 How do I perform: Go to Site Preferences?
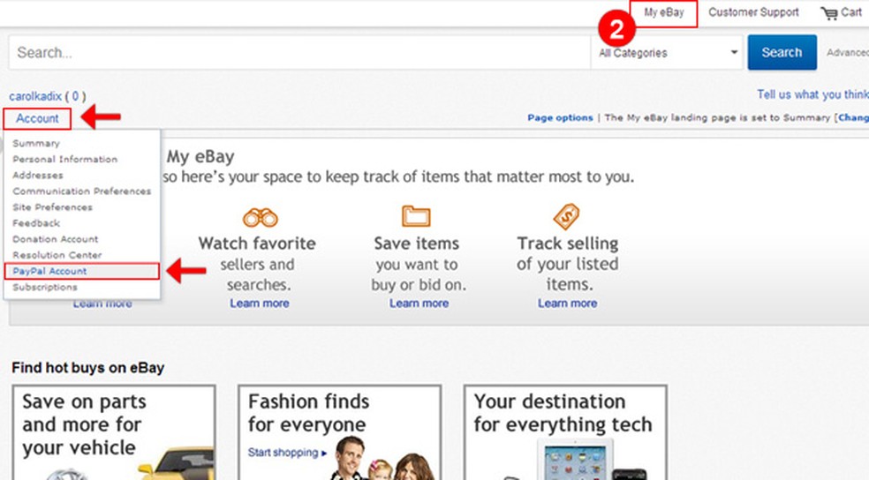[x=52, y=207]
